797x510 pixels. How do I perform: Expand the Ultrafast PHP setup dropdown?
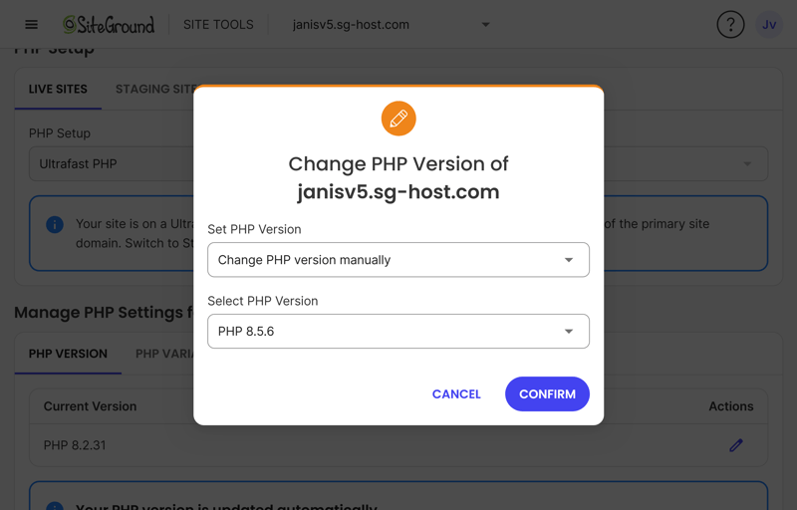click(747, 164)
